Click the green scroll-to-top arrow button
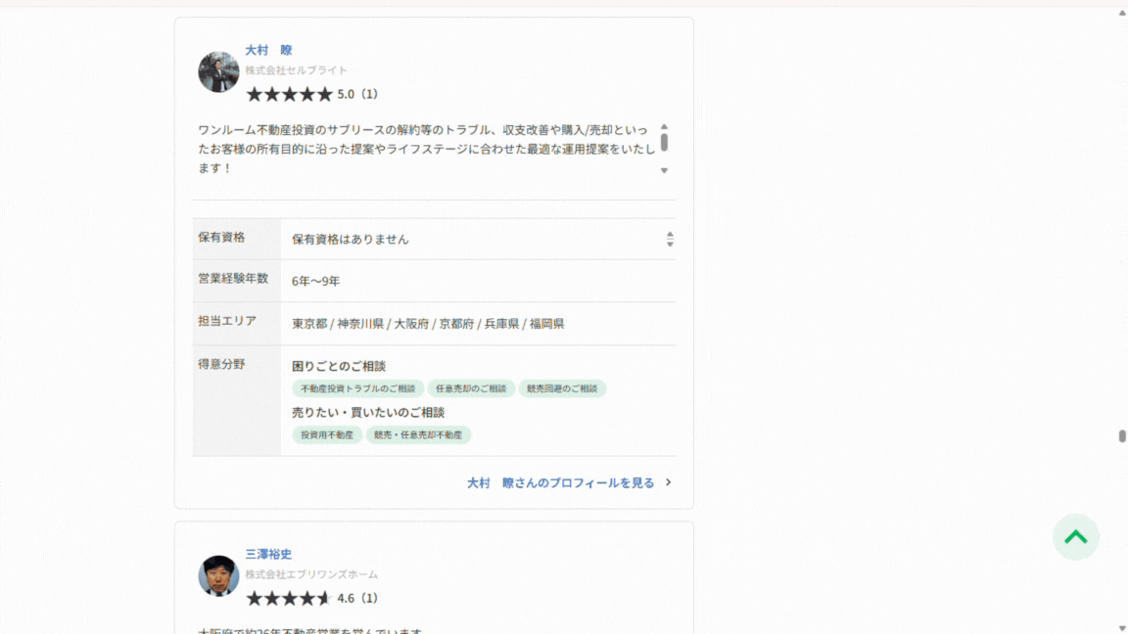This screenshot has height=634, width=1128. tap(1076, 537)
